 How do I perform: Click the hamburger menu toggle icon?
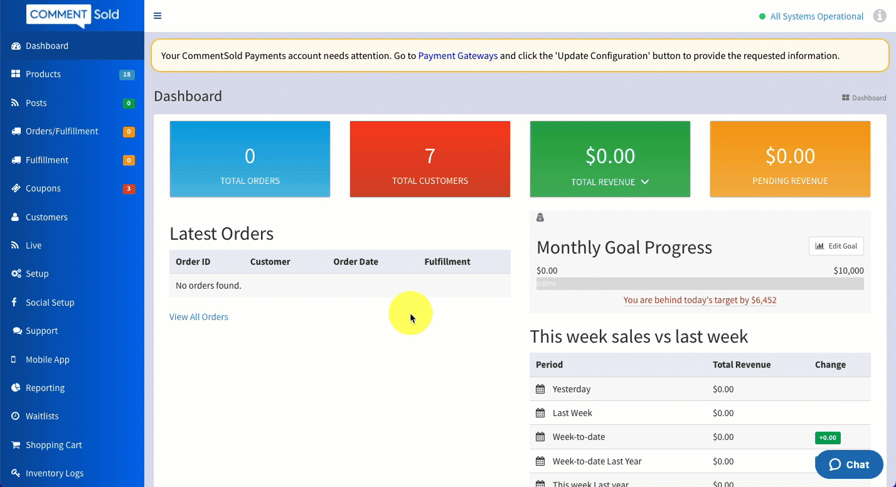click(x=157, y=16)
